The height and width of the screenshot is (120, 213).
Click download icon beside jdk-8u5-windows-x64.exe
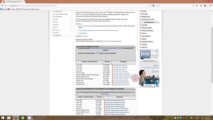tap(112, 85)
